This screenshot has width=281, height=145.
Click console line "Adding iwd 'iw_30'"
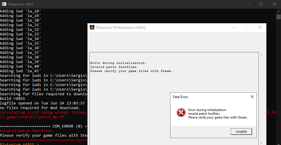point(20,20)
